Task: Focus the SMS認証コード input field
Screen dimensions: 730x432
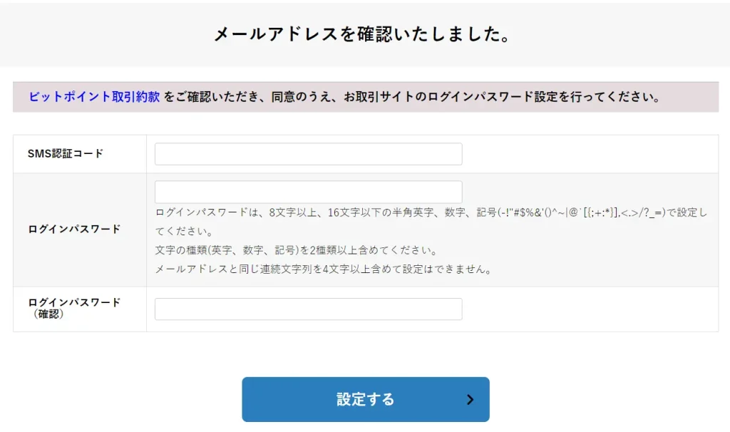Action: tap(308, 154)
